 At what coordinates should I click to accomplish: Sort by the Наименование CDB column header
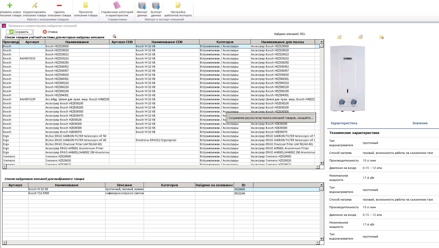coord(167,42)
